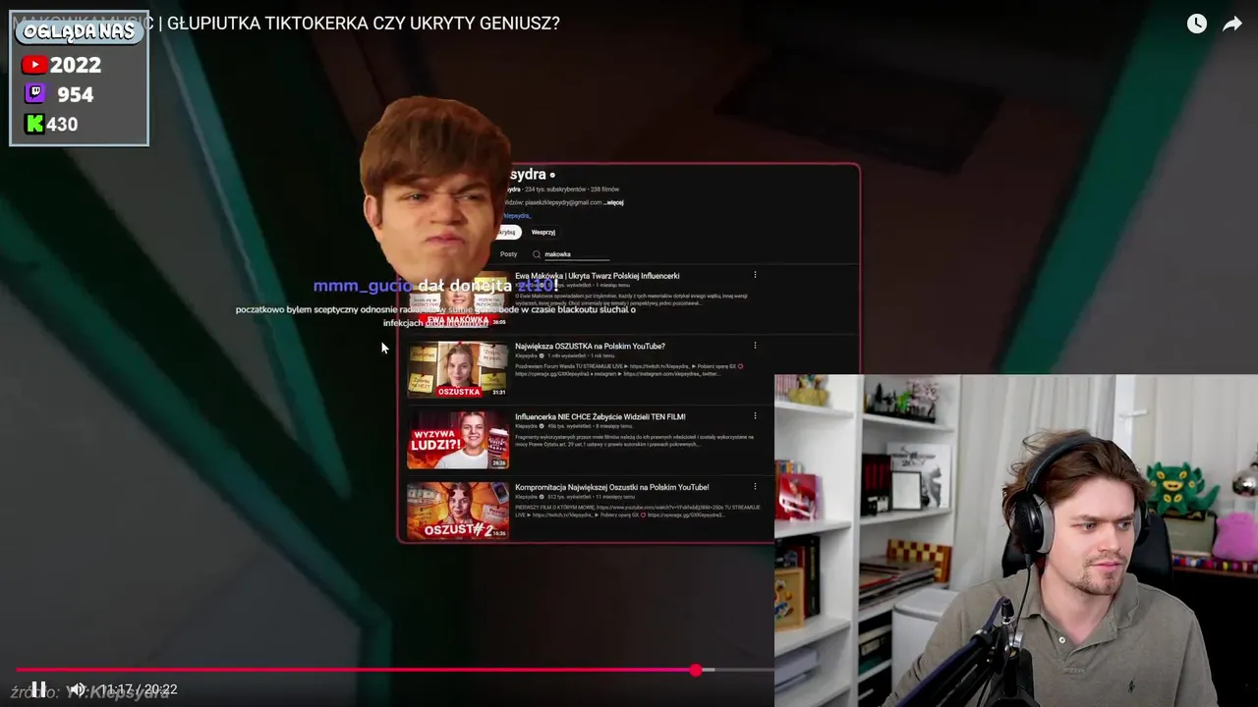Switch to the Posty channel tab
Image resolution: width=1258 pixels, height=707 pixels.
tap(508, 254)
